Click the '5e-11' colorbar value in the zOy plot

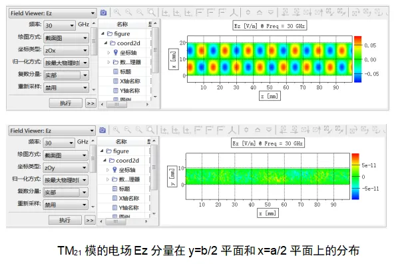point(369,165)
